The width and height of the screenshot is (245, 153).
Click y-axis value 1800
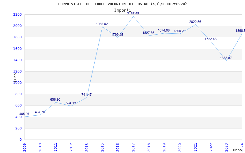(18, 37)
